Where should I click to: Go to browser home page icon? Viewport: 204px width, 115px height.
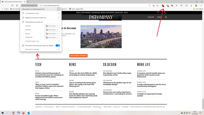(17, 5)
